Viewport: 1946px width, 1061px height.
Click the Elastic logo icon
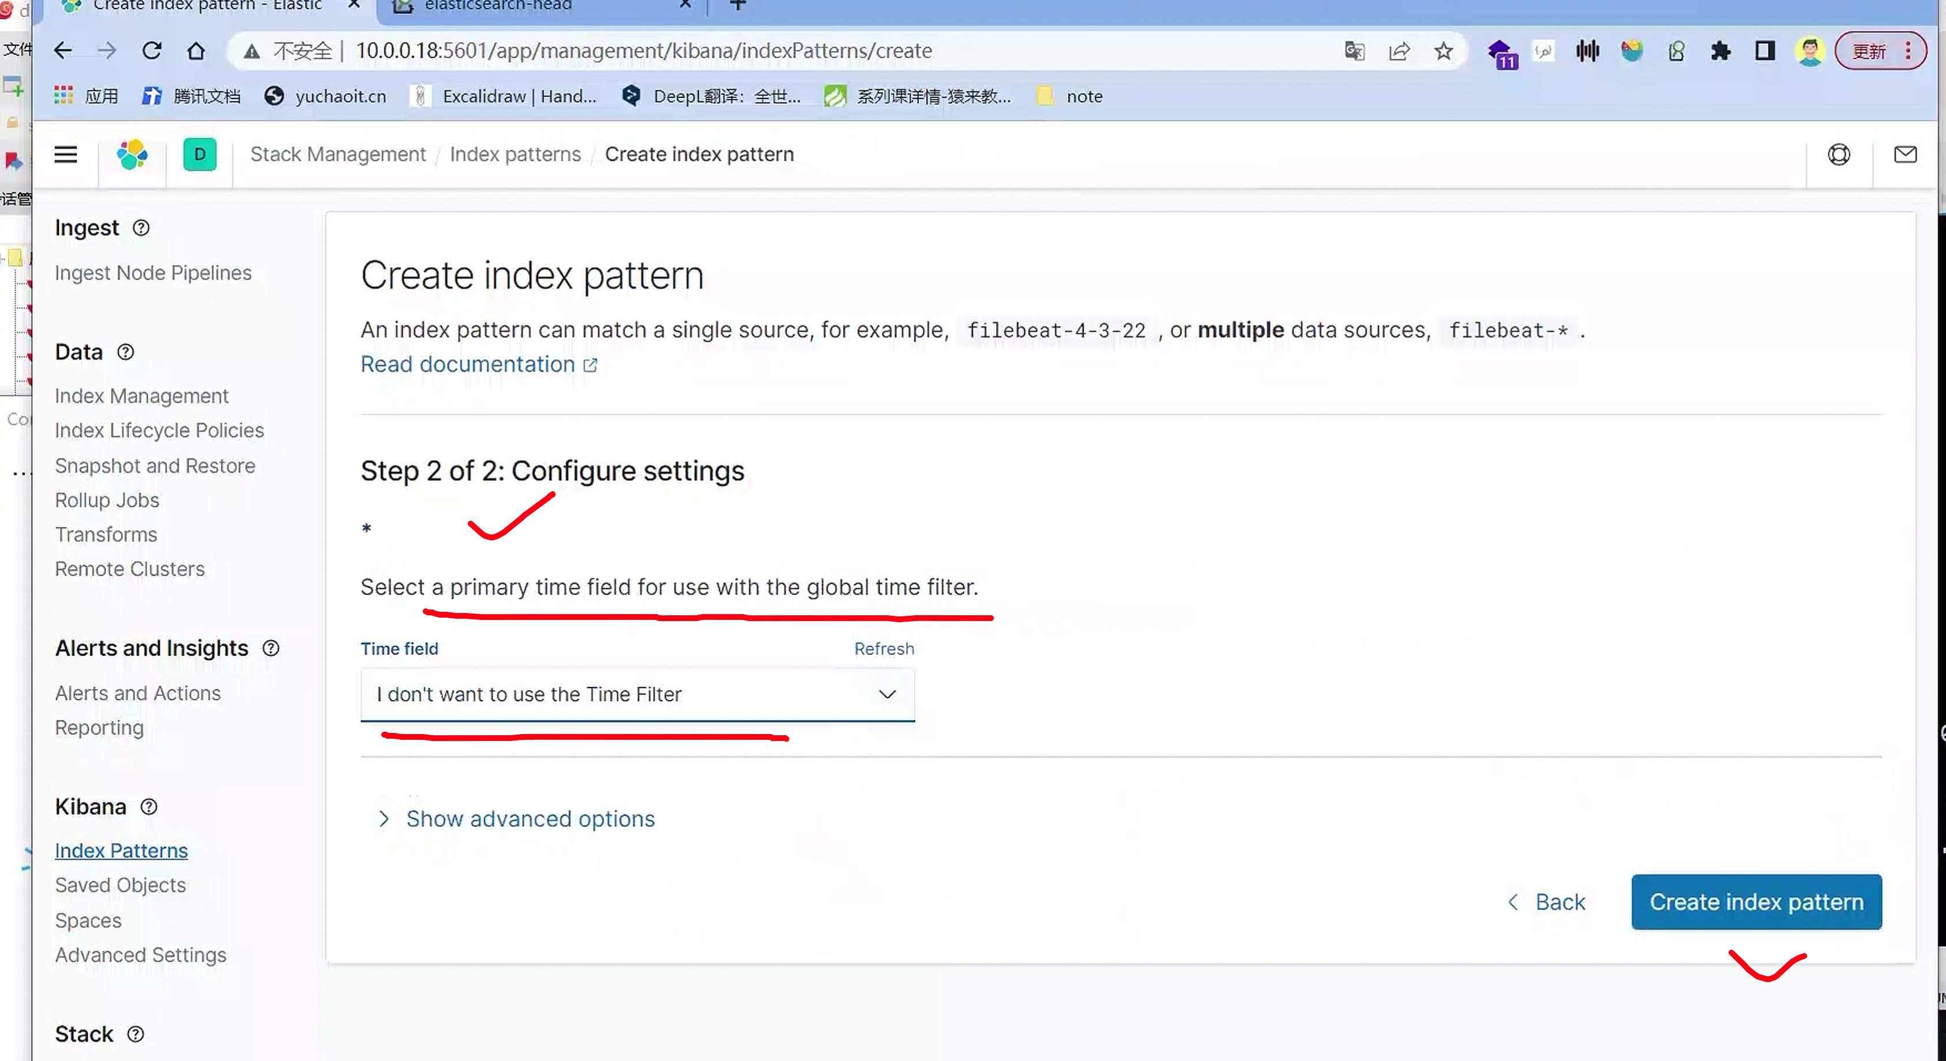(x=132, y=155)
